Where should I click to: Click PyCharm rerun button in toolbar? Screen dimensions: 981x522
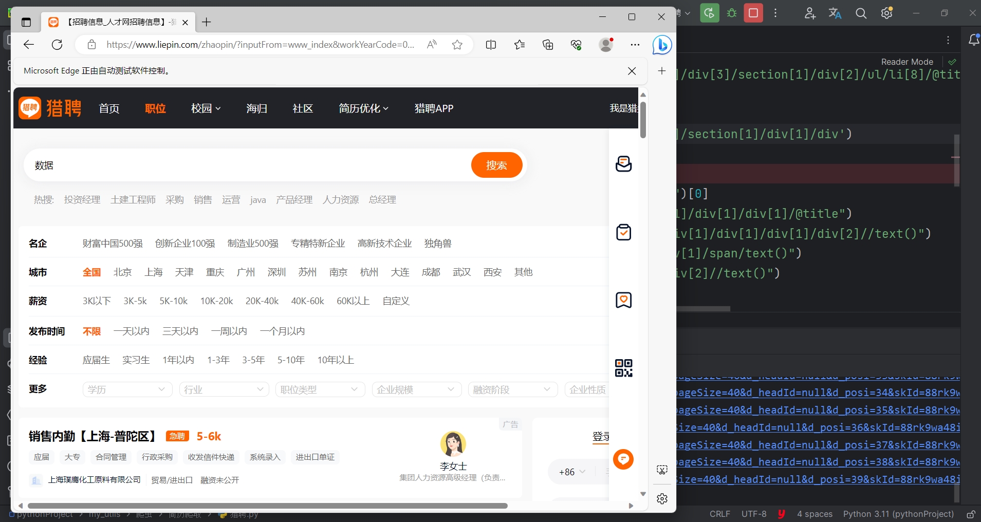(710, 13)
